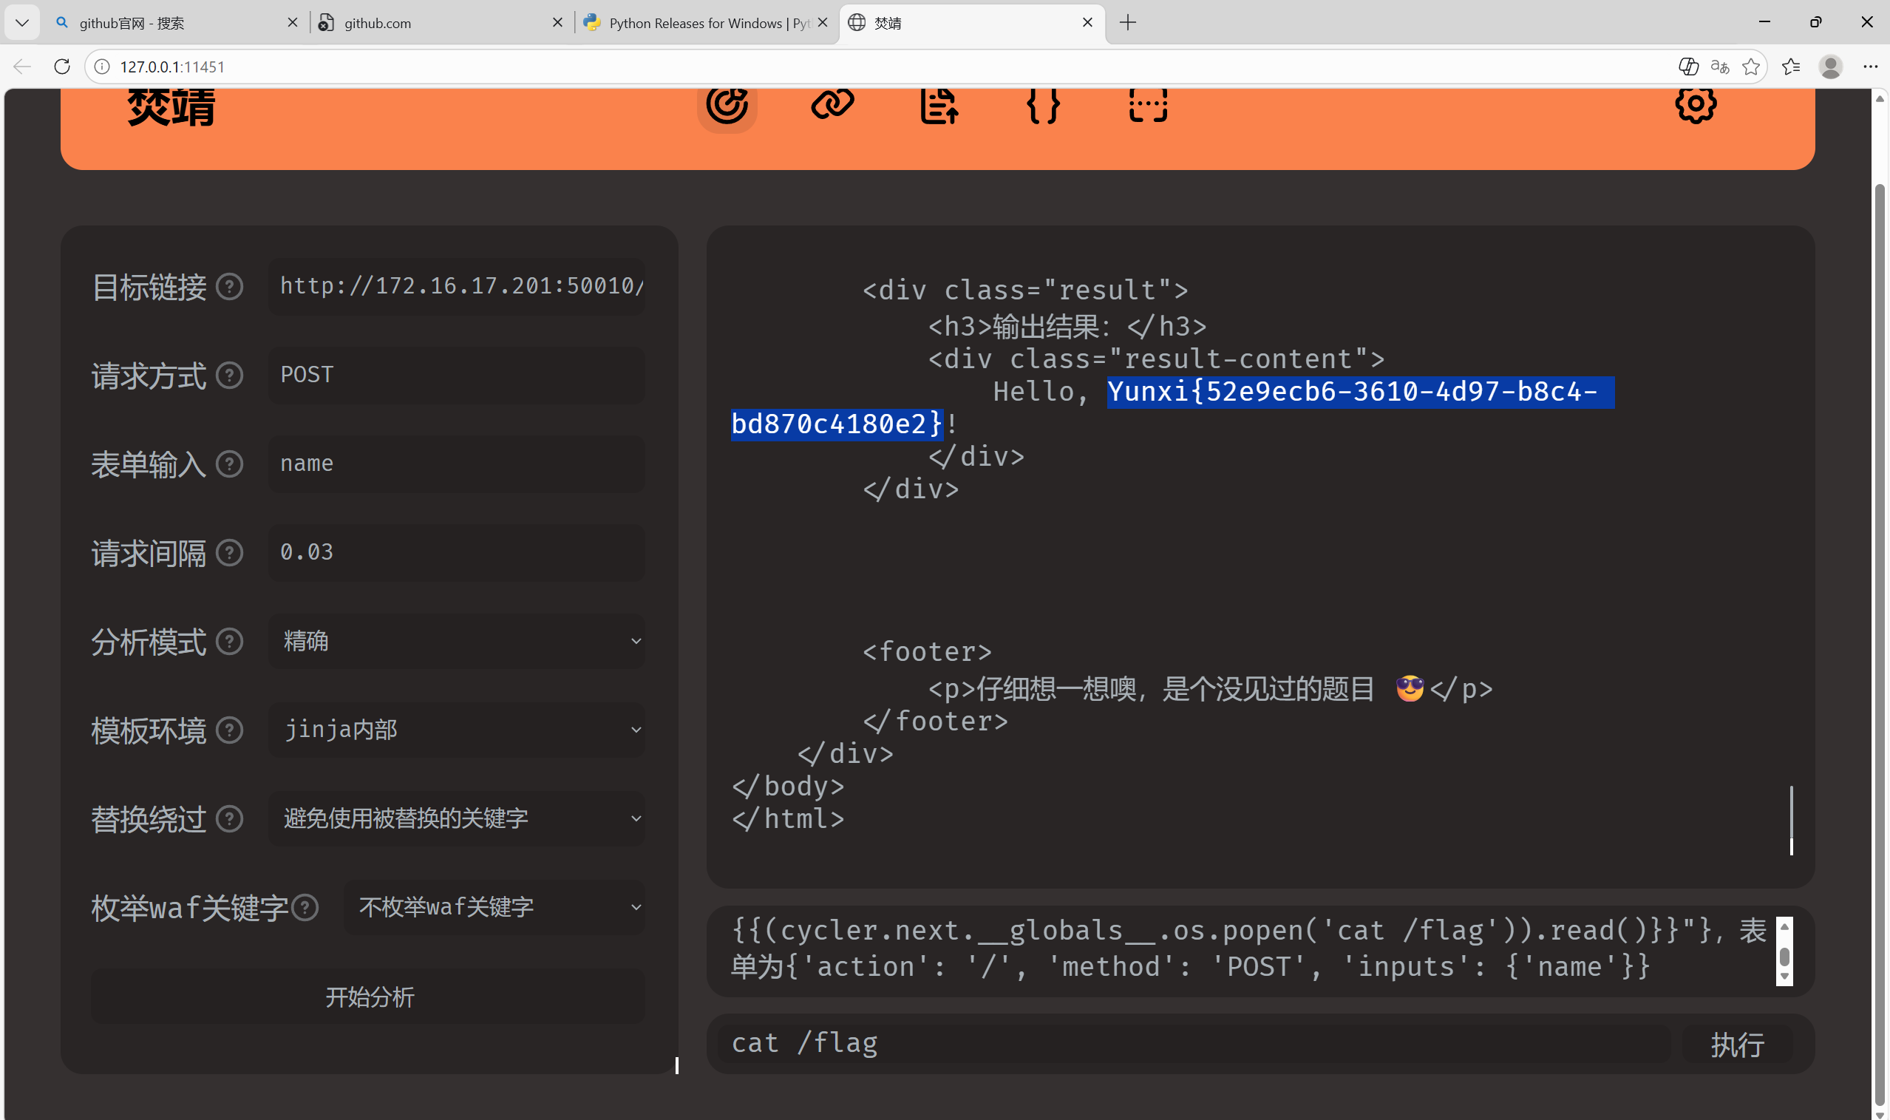1890x1120 pixels.
Task: Click the curly braces icon in header
Action: click(1044, 105)
